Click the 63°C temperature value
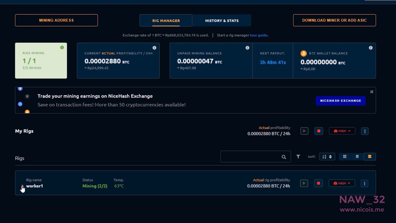The width and height of the screenshot is (396, 223). 119,186
